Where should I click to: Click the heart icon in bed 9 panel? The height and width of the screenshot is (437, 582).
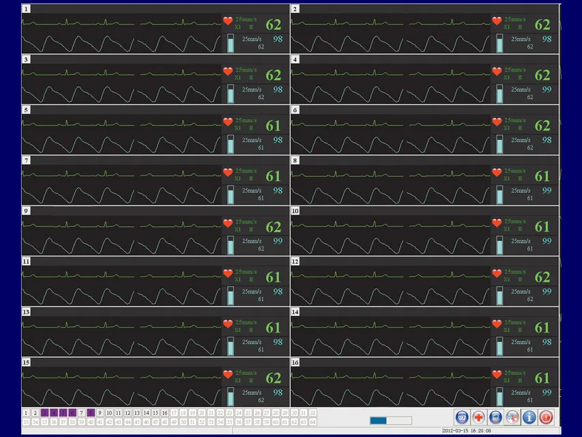pos(228,223)
